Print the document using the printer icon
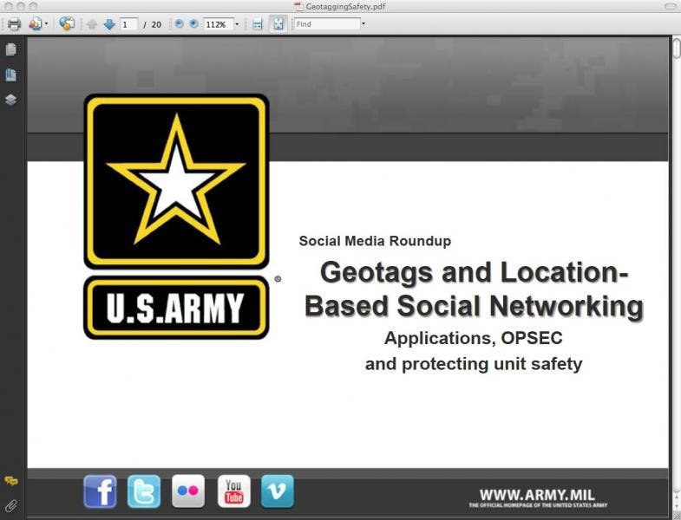The height and width of the screenshot is (520, 681). tap(14, 24)
